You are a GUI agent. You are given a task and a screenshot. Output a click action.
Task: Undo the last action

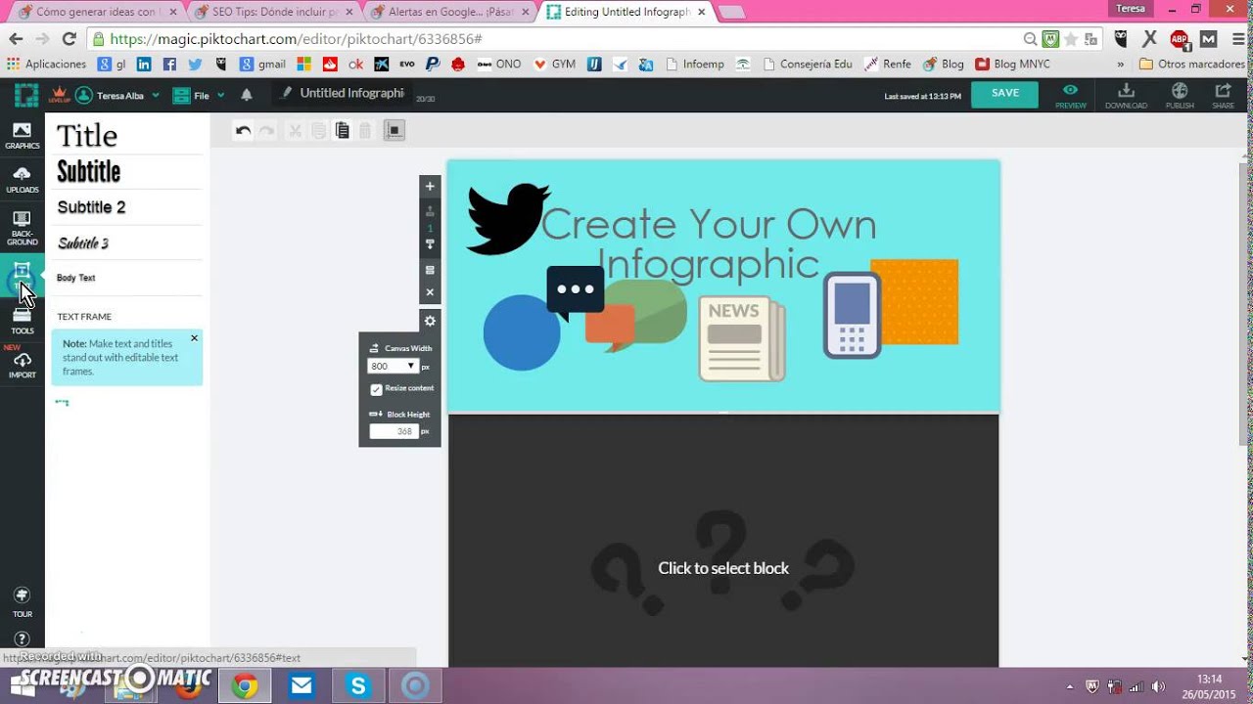click(x=244, y=130)
